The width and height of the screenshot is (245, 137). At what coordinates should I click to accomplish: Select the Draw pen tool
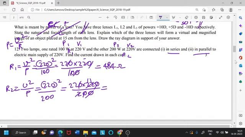click(160, 18)
